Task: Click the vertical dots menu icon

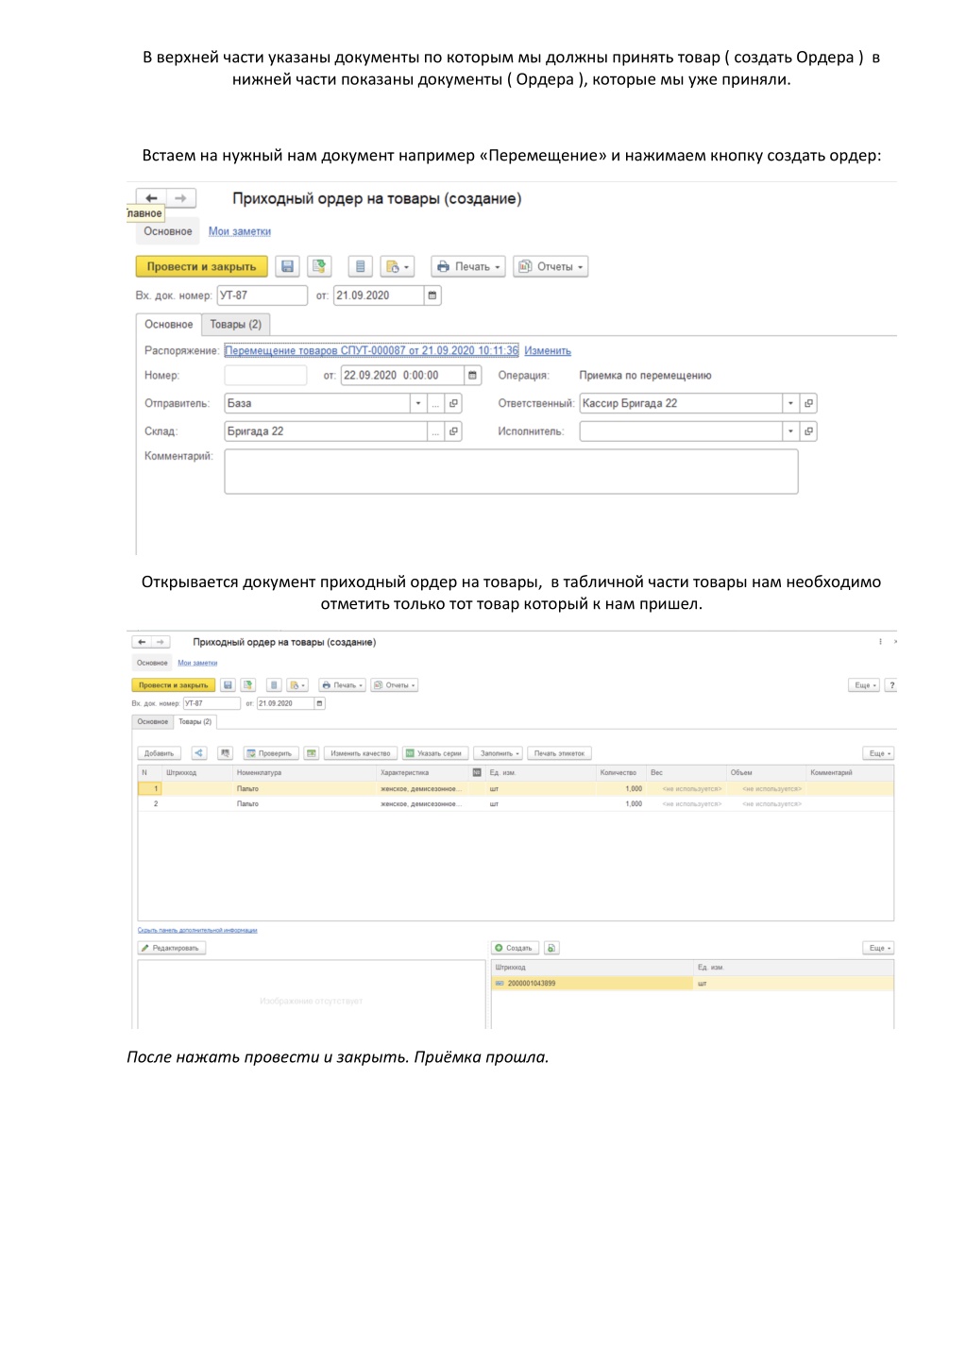Action: pyautogui.click(x=880, y=642)
